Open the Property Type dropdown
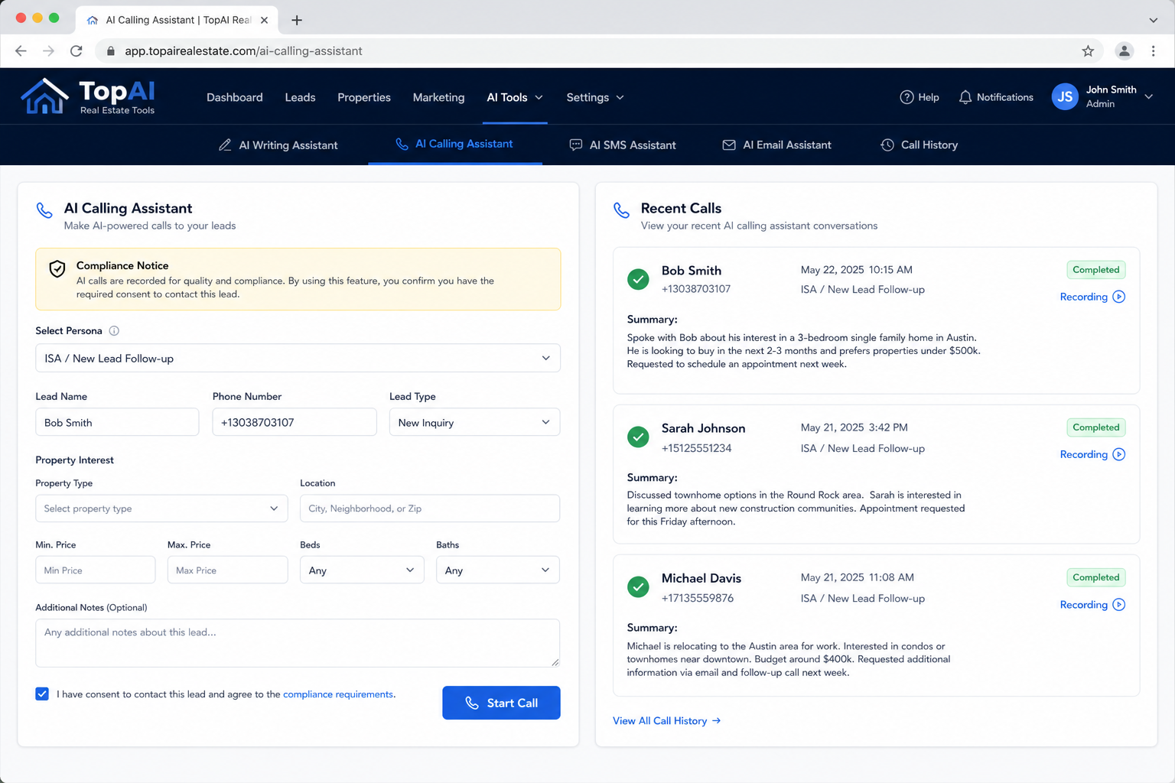The height and width of the screenshot is (783, 1175). 161,508
